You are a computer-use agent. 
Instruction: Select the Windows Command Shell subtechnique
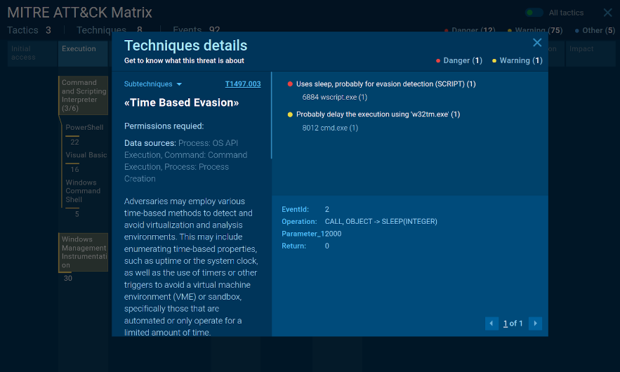click(x=83, y=191)
